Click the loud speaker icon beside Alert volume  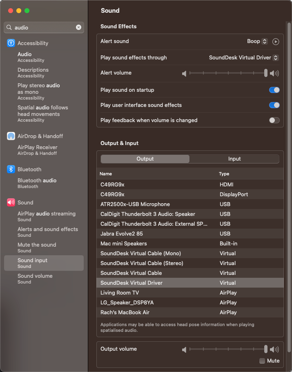tap(274, 73)
